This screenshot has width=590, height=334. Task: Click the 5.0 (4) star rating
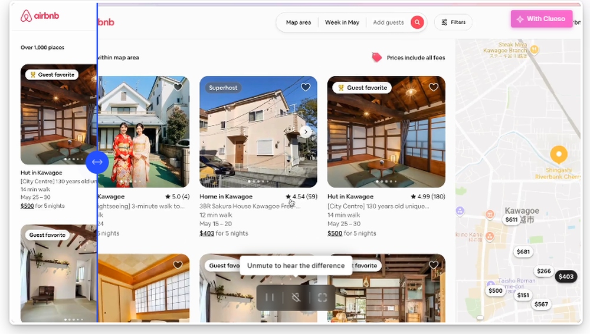tap(177, 197)
